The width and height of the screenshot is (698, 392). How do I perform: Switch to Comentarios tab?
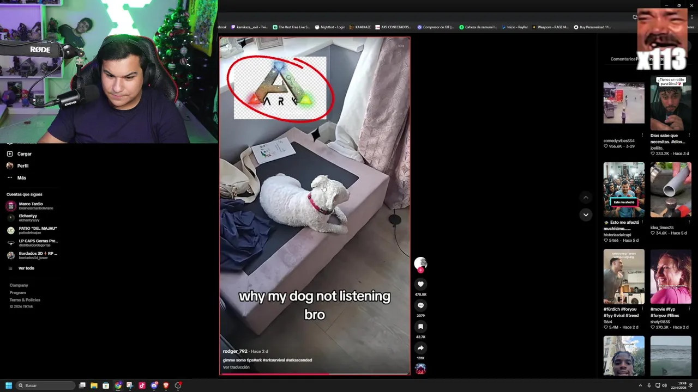coord(623,59)
